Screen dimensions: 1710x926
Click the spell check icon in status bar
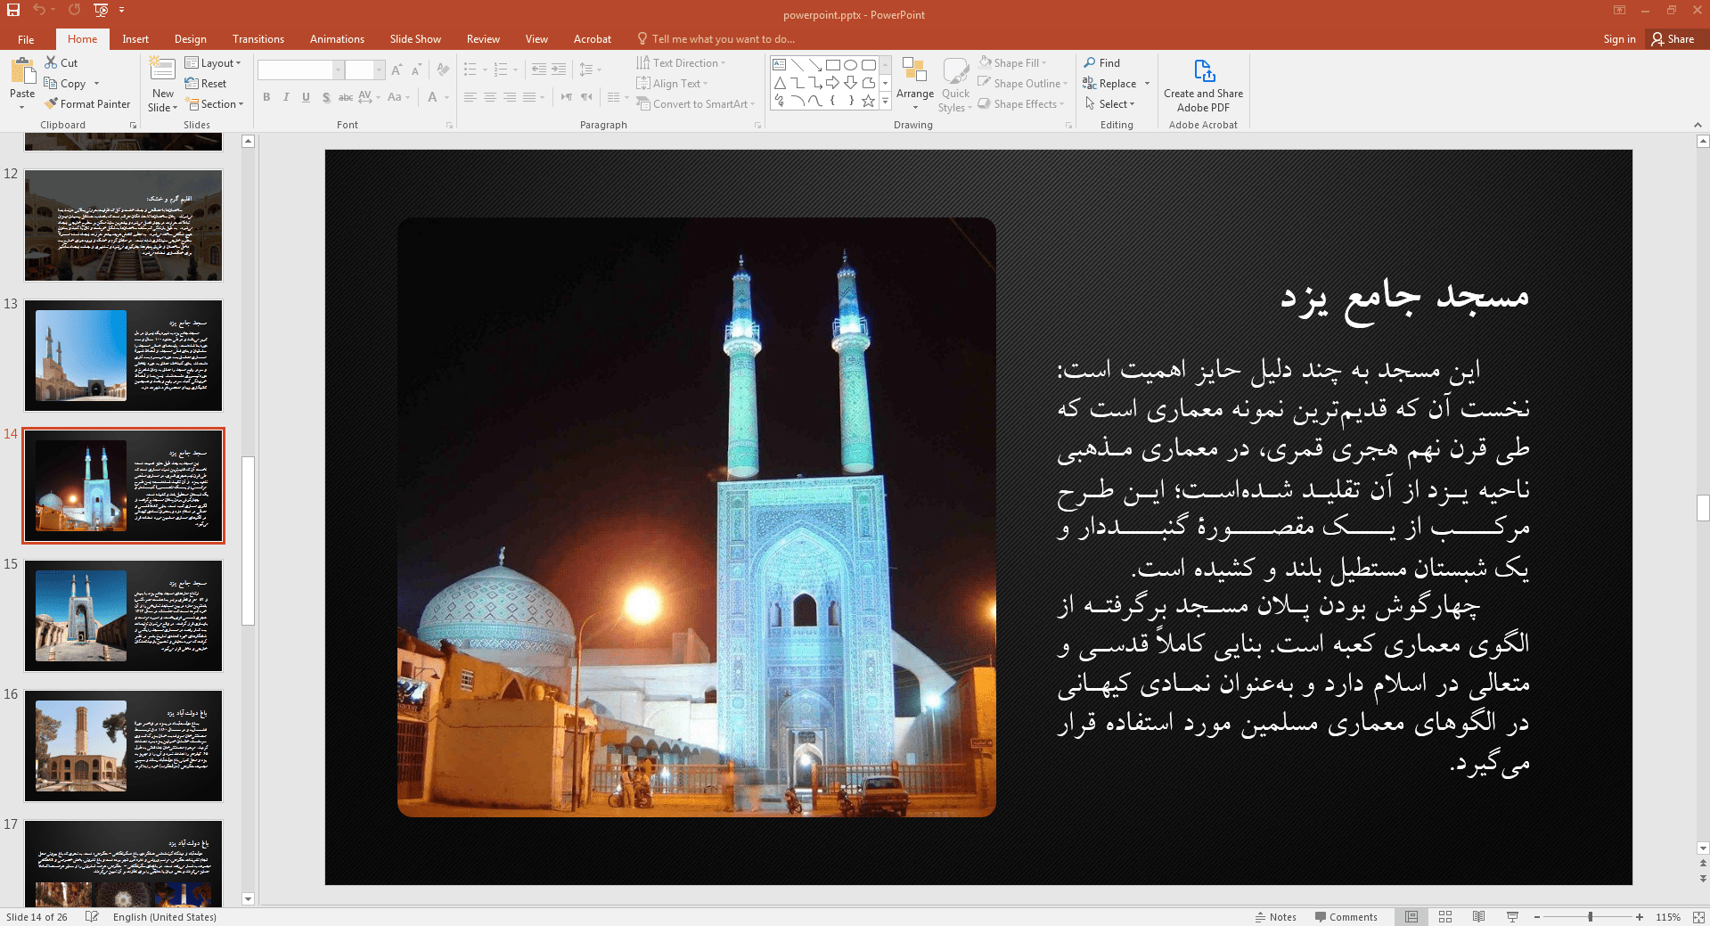point(92,917)
